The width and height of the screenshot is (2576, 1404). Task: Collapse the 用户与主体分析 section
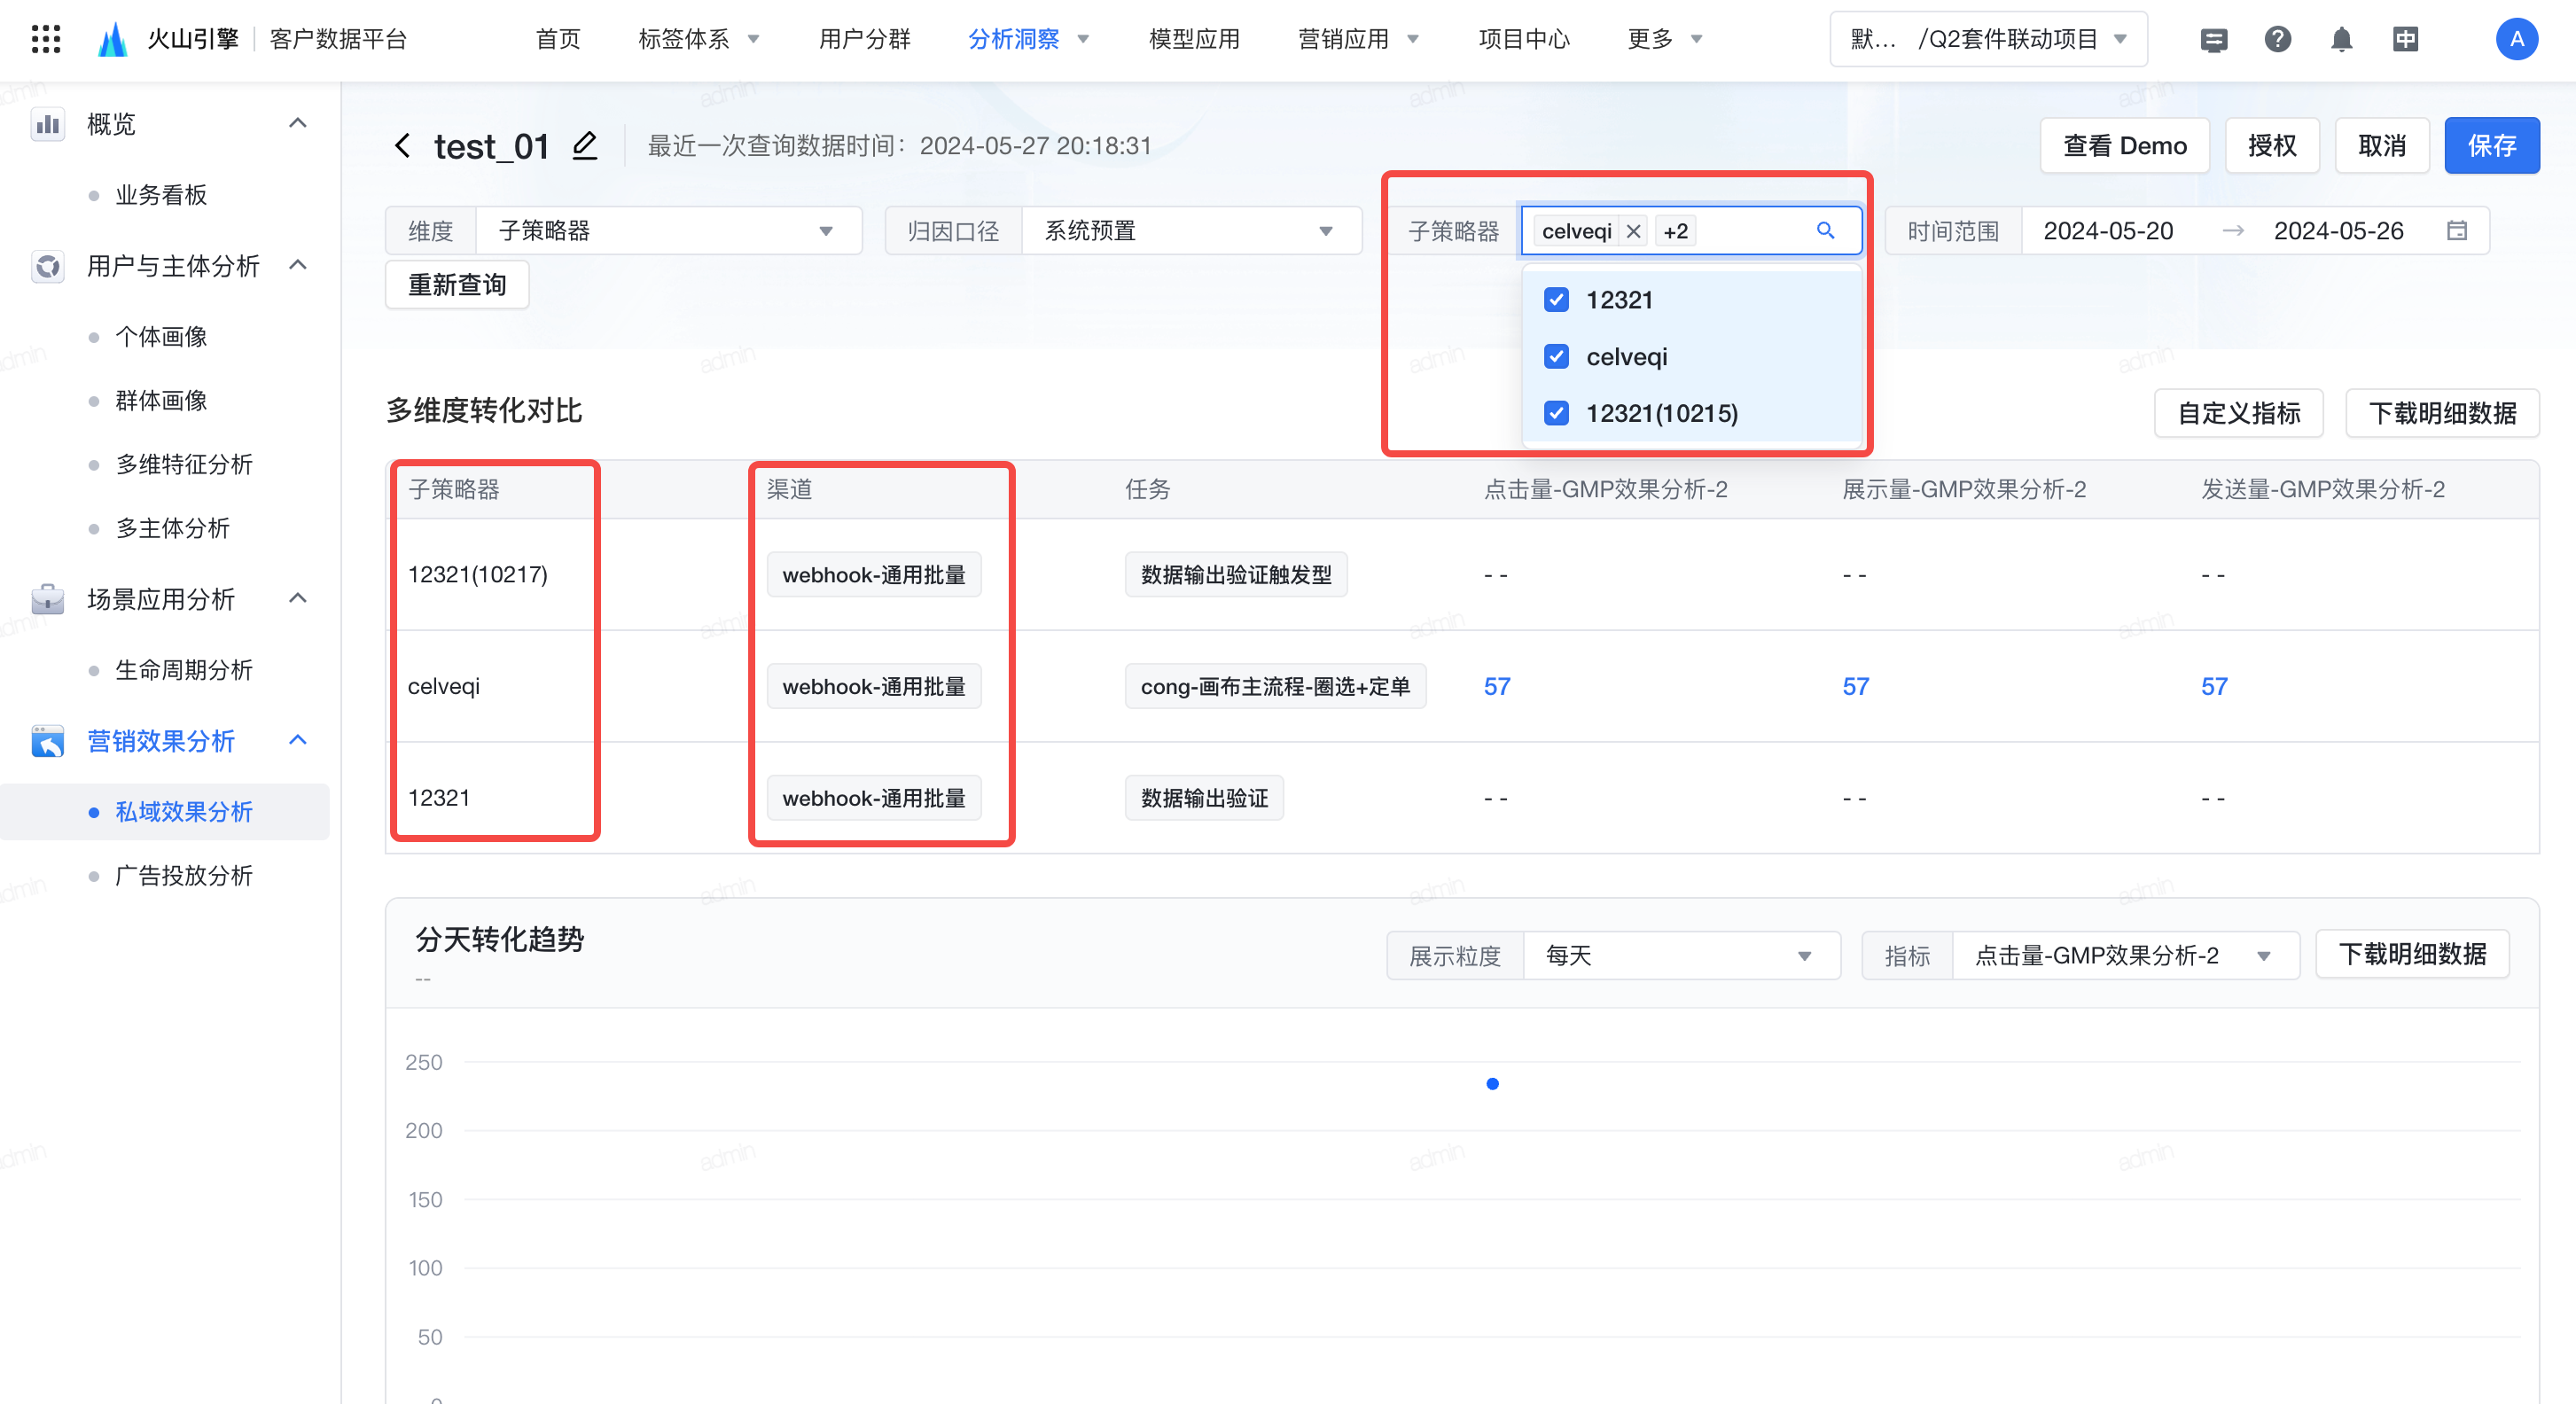[297, 265]
